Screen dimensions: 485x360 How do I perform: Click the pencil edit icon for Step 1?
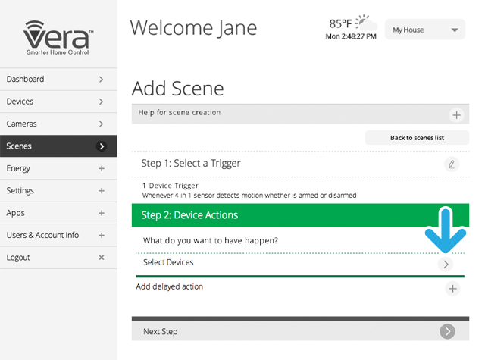coord(452,164)
